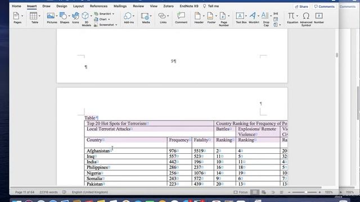Click the Footer icon
Image resolution: width=360 pixels, height=202 pixels.
(210, 16)
